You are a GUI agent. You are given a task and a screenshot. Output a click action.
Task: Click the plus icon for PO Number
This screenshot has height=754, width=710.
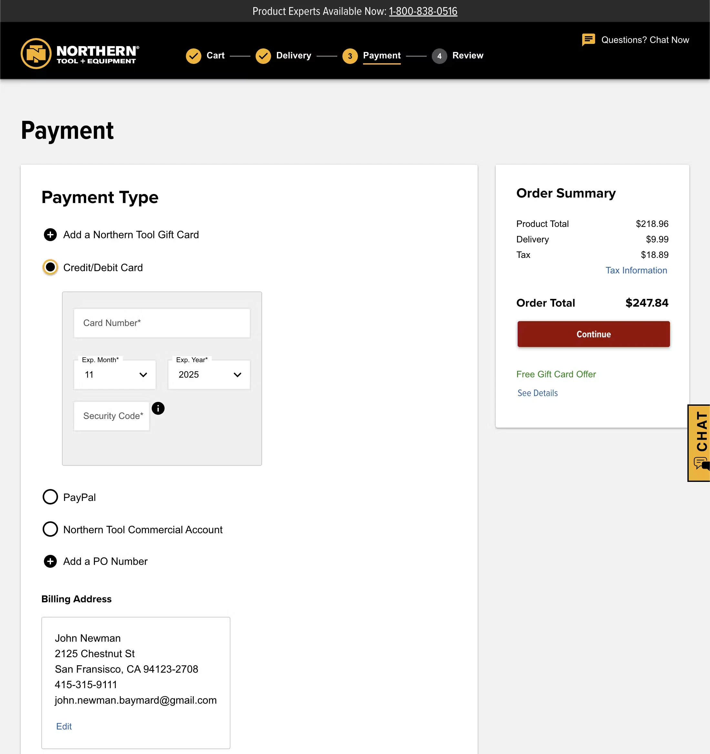coord(50,561)
